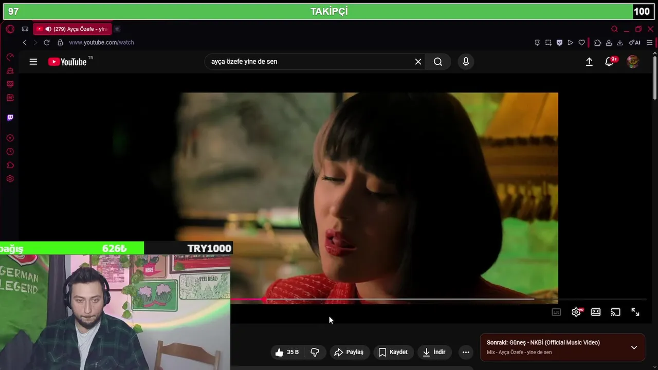Click the Kaydet save button

click(393, 352)
